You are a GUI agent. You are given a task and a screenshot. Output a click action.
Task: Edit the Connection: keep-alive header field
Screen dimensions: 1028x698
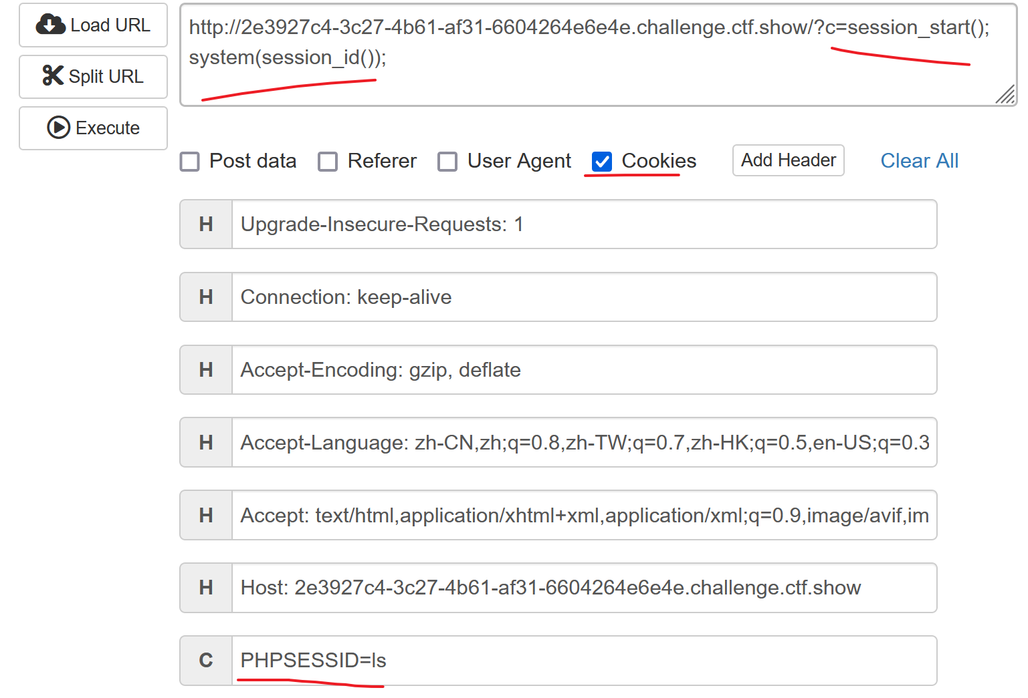click(x=584, y=297)
